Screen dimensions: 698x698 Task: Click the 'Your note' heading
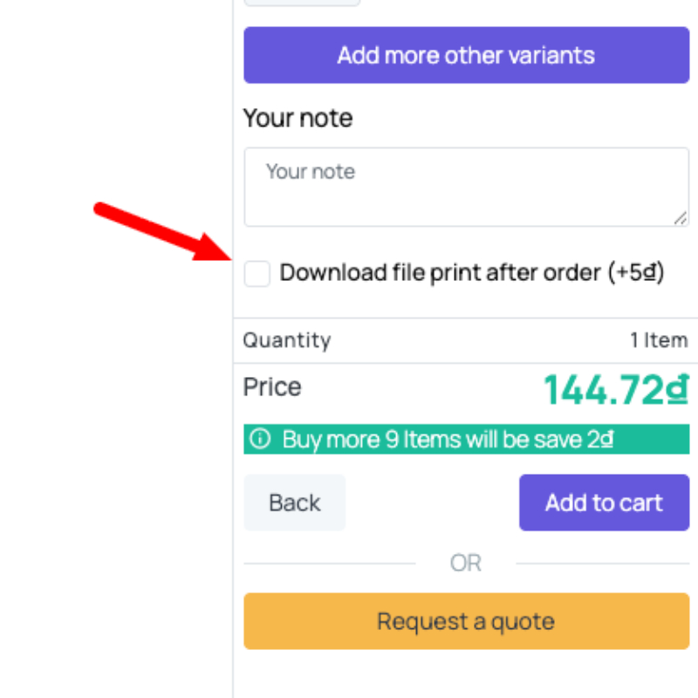point(298,118)
